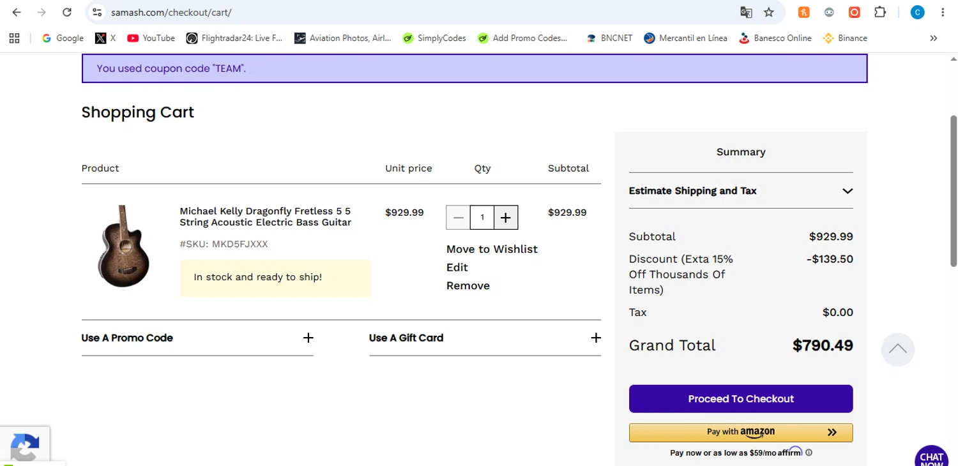This screenshot has width=958, height=466.
Task: Open the Aviation Photos bookmark
Action: pos(343,38)
